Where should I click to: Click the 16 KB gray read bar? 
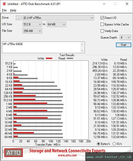coord(34,82)
